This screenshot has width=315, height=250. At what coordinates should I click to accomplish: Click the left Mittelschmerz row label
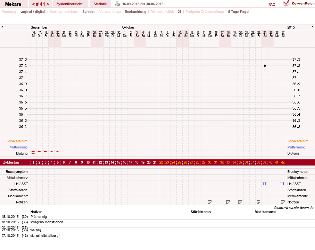[17, 178]
